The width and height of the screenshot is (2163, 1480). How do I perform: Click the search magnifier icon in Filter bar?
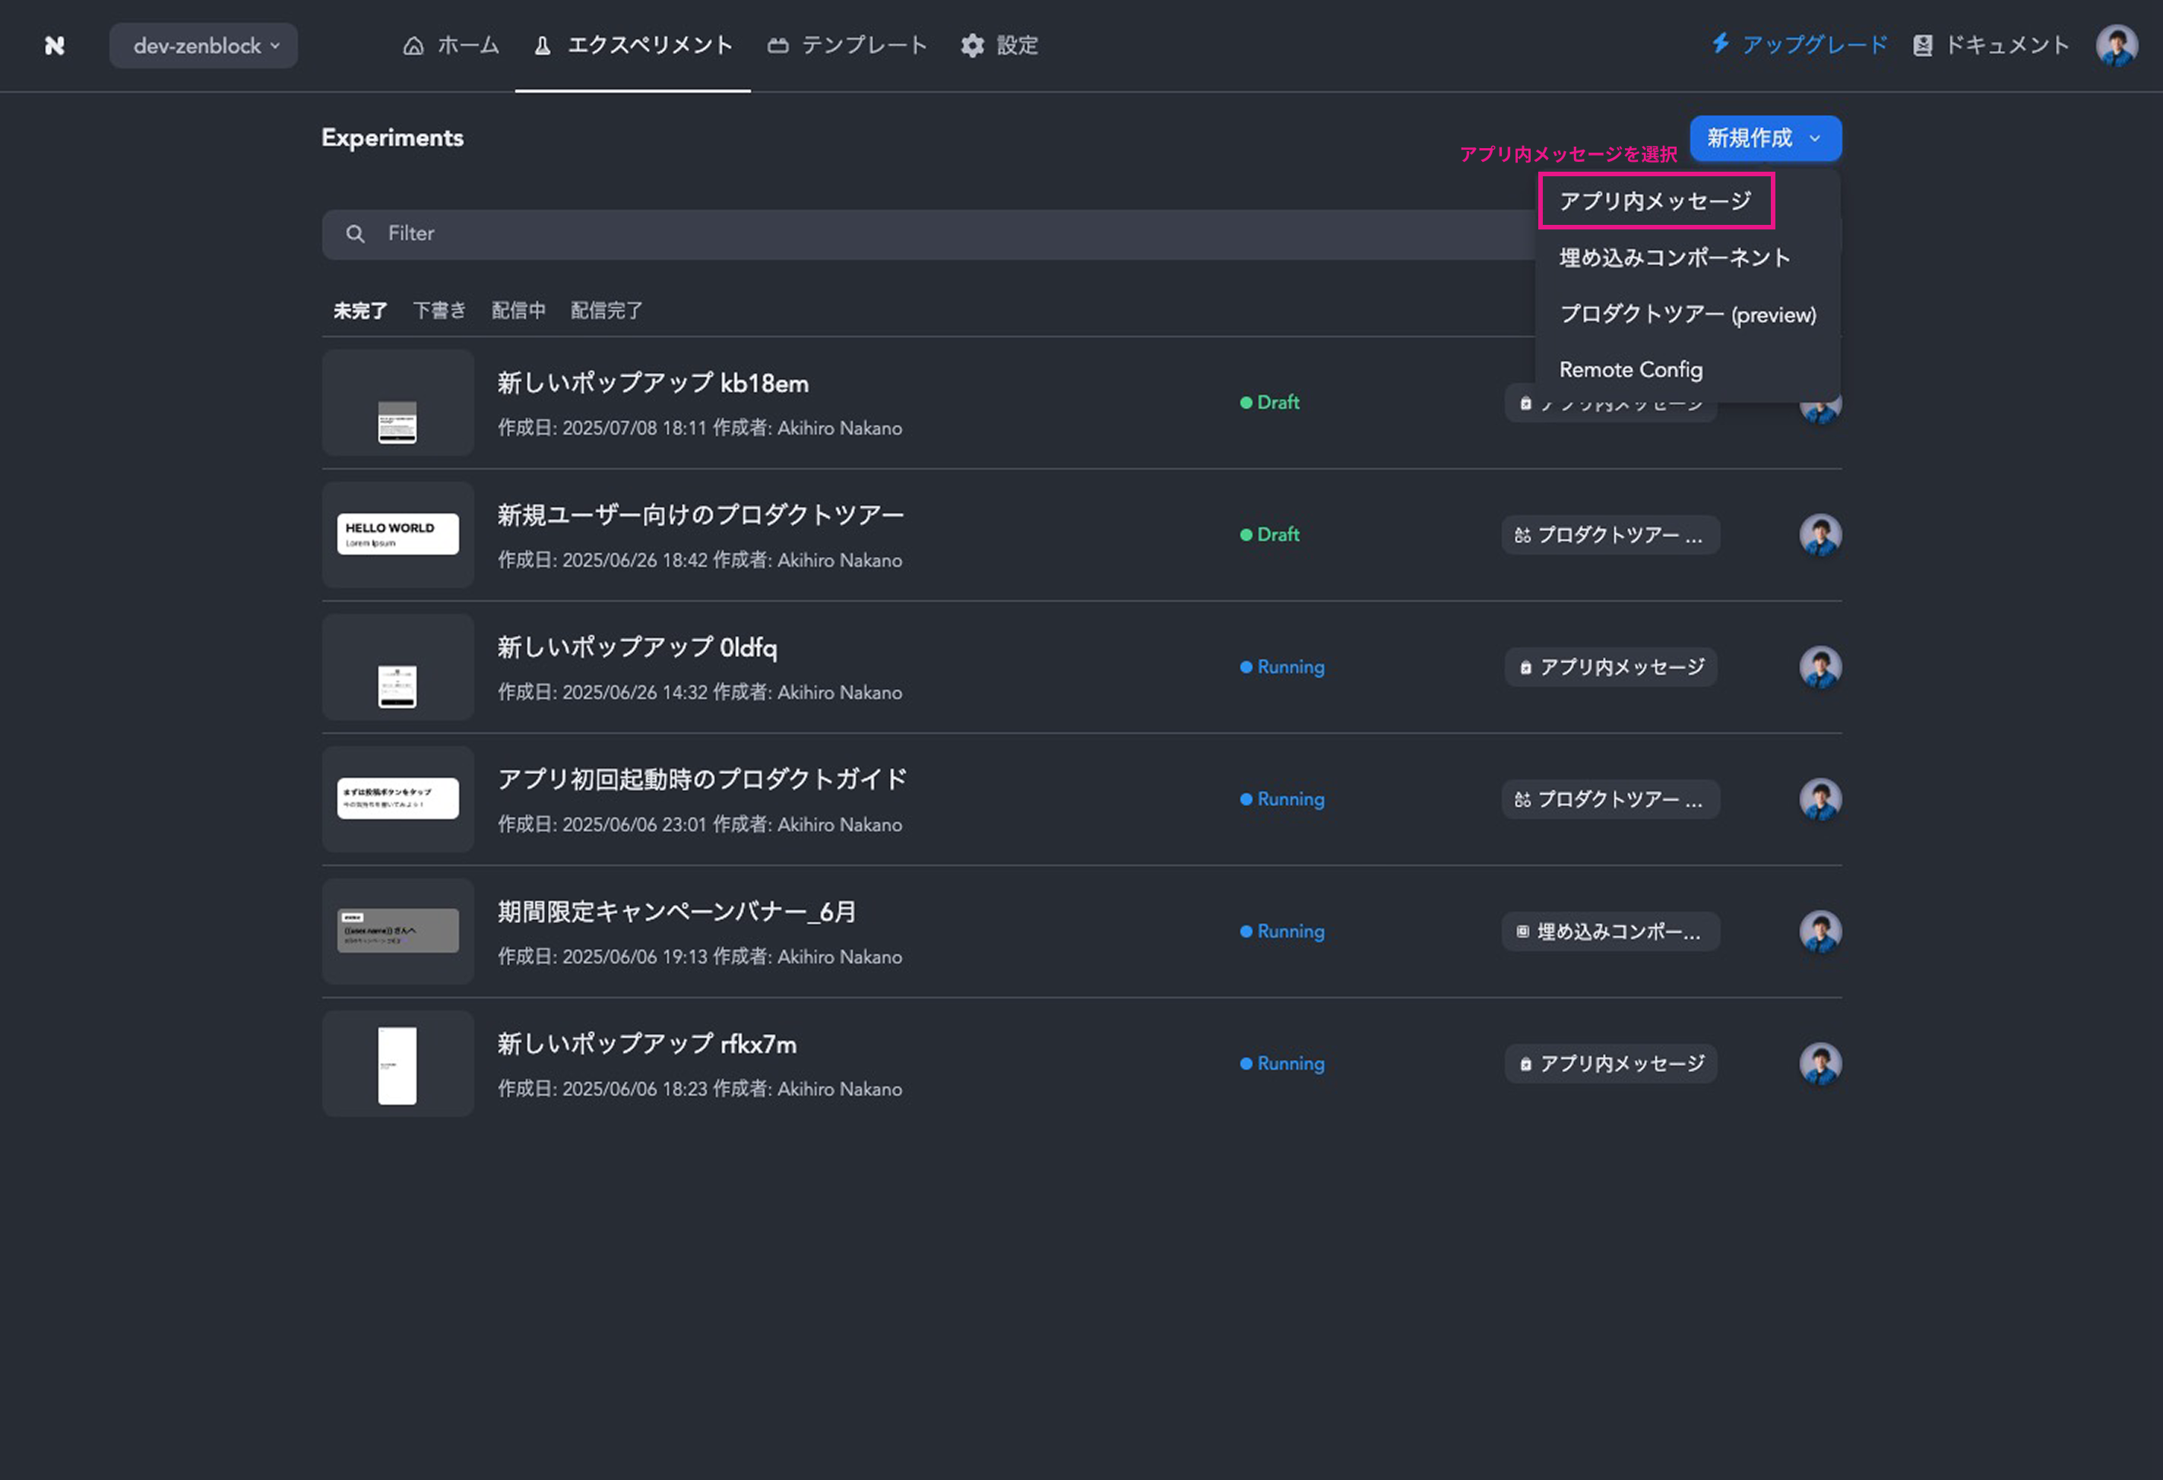(x=356, y=233)
